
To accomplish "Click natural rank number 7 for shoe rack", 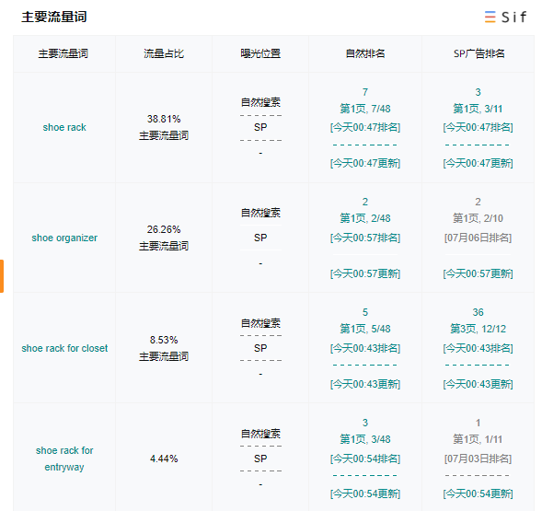I will (365, 92).
